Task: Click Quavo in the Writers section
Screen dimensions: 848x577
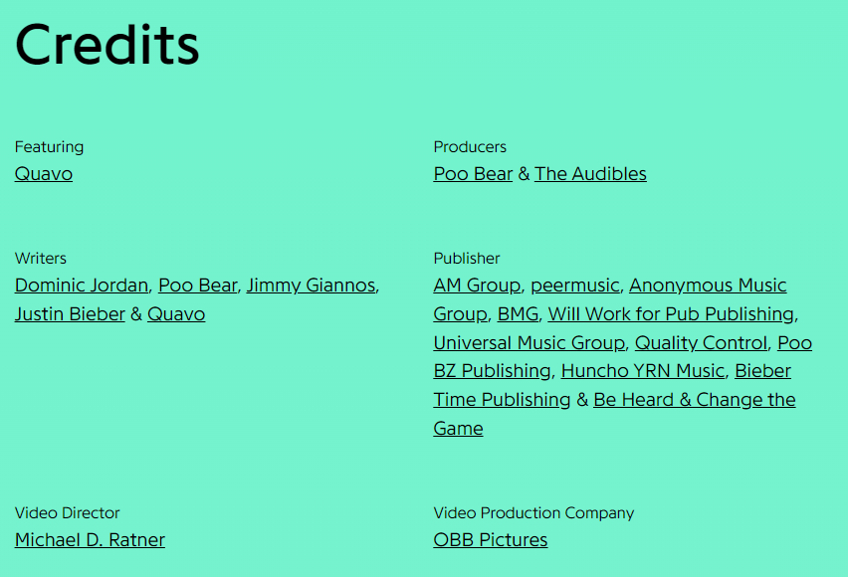Action: point(176,314)
